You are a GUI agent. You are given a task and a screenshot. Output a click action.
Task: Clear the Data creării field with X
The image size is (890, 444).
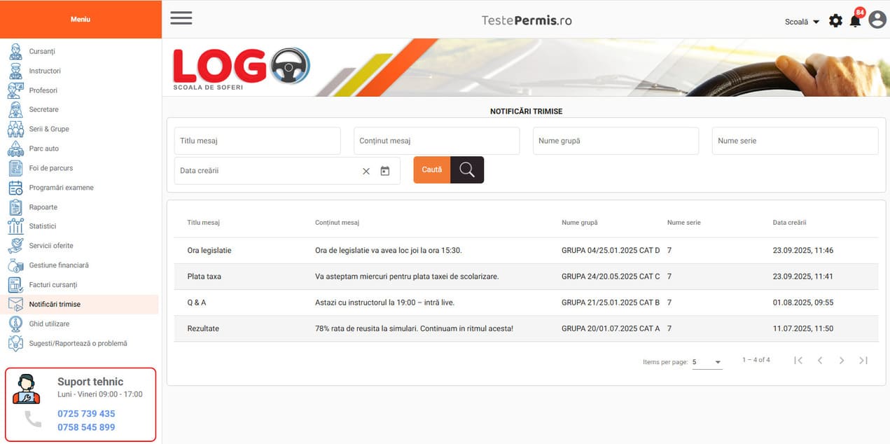click(x=366, y=171)
